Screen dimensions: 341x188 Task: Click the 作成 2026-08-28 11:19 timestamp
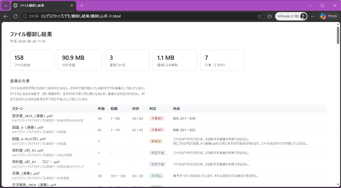(x=28, y=41)
